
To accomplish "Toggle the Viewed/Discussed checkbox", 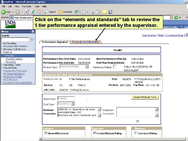I will pyautogui.click(x=46, y=133).
